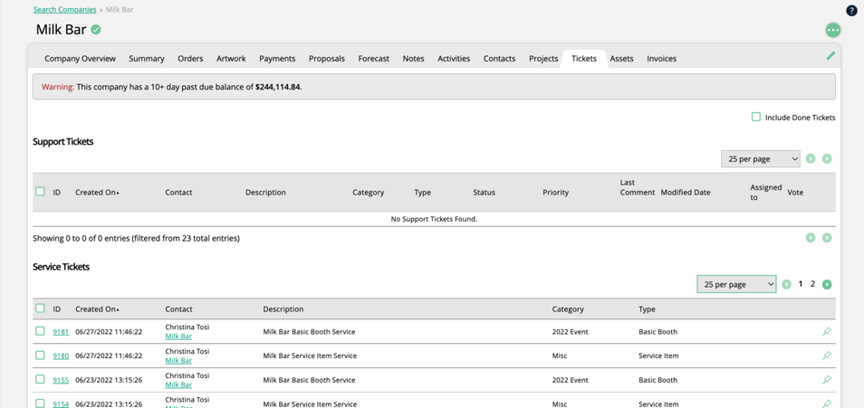Select all Service Tickets header checkbox
Viewport: 864px width, 408px height.
click(x=40, y=308)
